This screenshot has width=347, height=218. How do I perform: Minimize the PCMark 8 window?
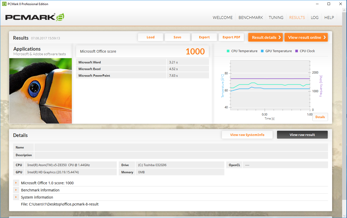tap(317, 4)
